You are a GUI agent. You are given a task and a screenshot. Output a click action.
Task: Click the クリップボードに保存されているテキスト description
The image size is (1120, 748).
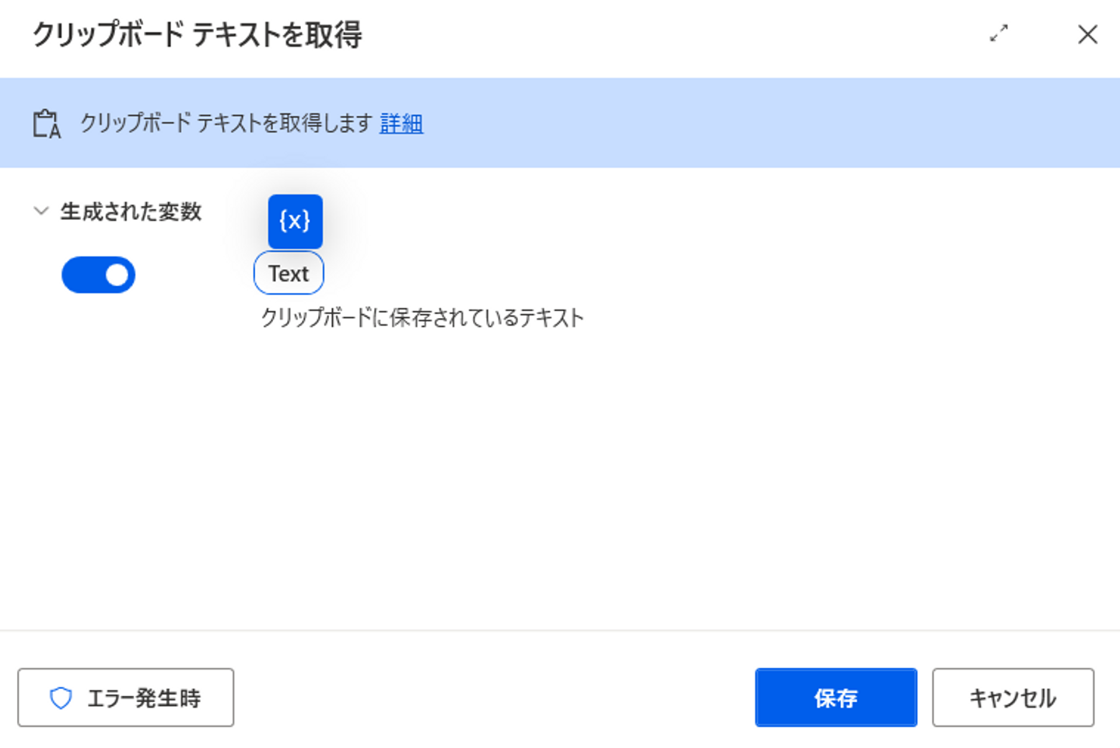click(422, 318)
